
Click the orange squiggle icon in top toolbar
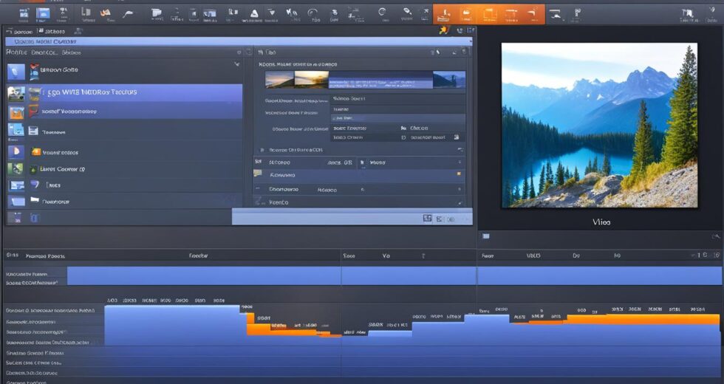click(x=105, y=13)
